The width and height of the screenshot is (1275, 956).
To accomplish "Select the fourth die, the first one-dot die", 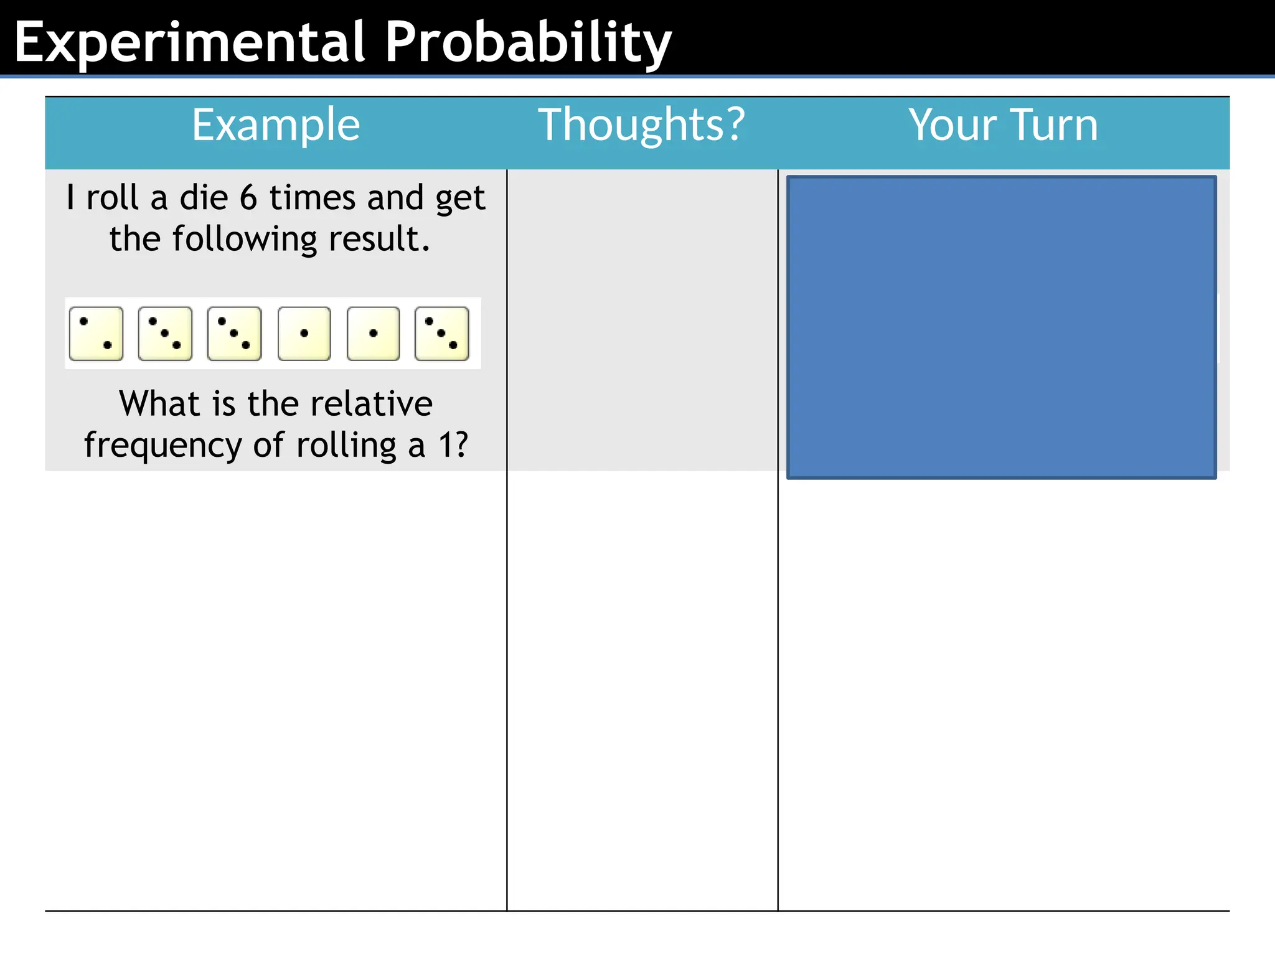I will (x=304, y=334).
